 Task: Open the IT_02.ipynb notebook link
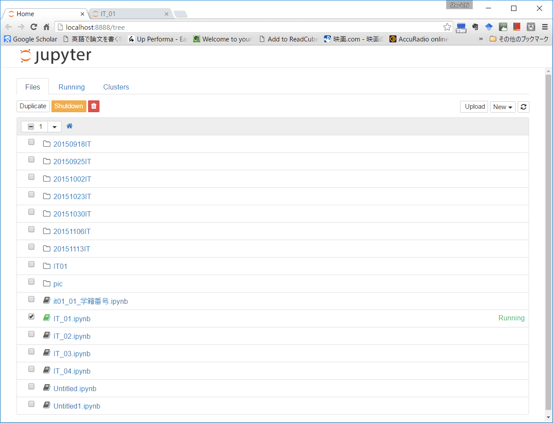[72, 336]
